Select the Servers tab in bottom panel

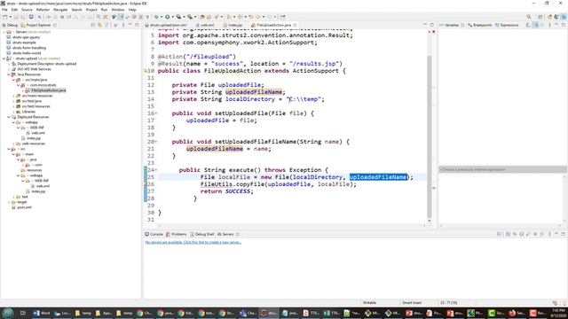point(226,234)
